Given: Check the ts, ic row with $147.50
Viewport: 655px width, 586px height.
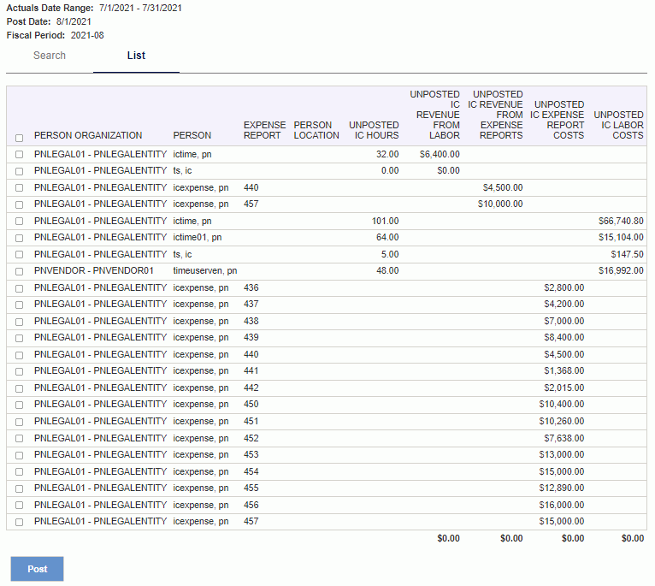Looking at the screenshot, I should coord(19,255).
